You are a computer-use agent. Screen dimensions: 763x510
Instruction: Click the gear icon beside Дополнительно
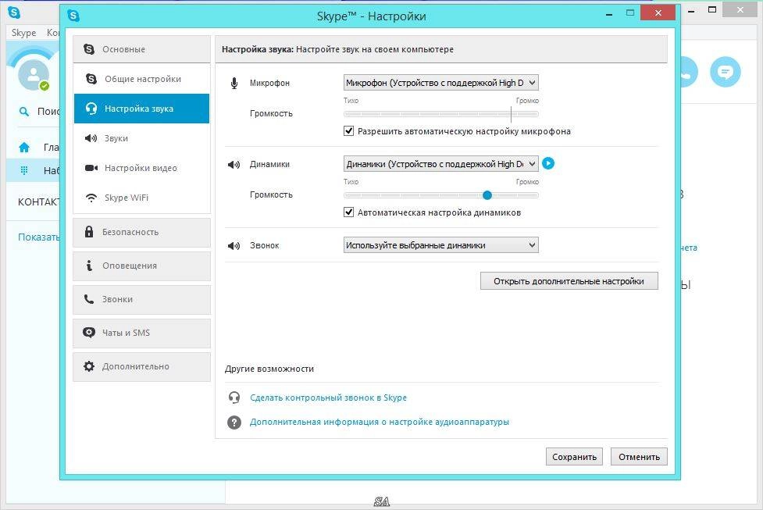pyautogui.click(x=88, y=366)
